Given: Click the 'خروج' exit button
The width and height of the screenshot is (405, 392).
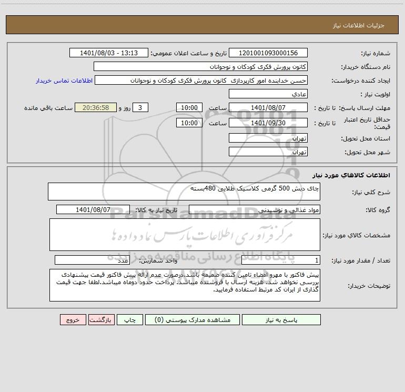Looking at the screenshot, I should coord(73,319).
